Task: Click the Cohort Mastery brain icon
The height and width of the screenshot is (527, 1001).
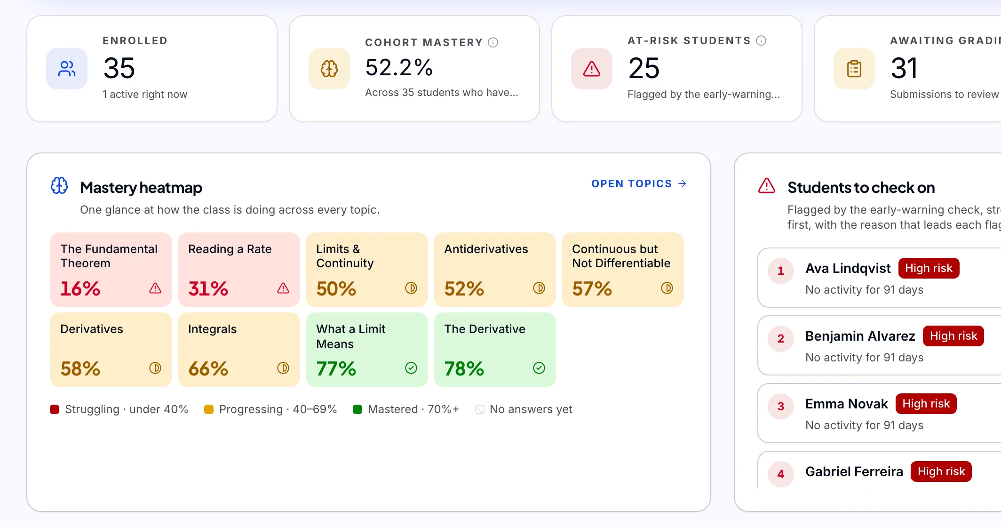Action: 329,69
